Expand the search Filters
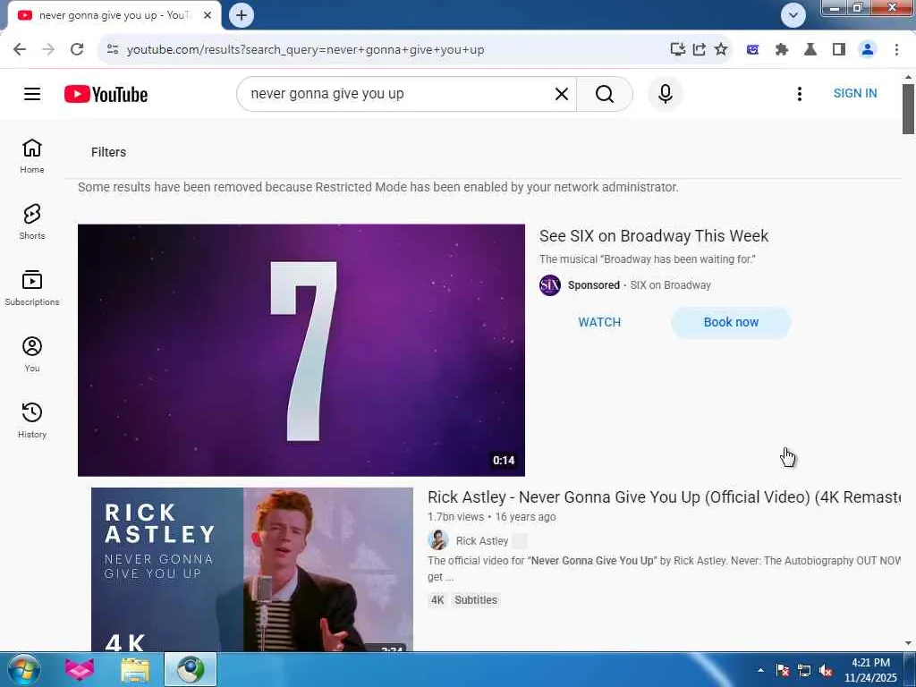Image resolution: width=916 pixels, height=687 pixels. coord(108,152)
